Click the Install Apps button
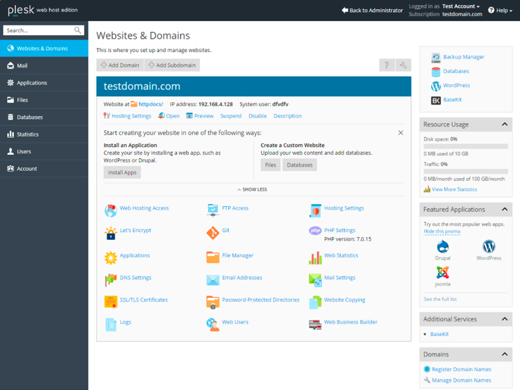 tap(122, 173)
